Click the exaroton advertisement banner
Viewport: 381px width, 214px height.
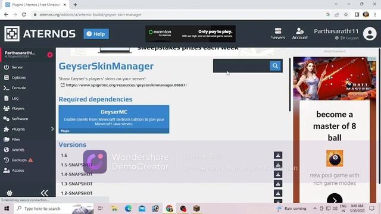190,34
